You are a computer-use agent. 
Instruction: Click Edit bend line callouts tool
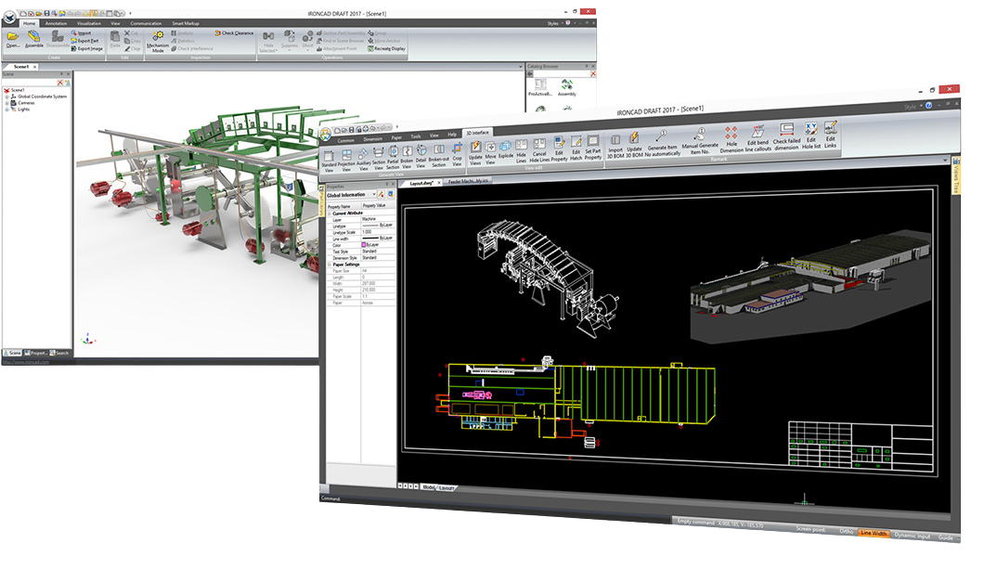point(757,138)
